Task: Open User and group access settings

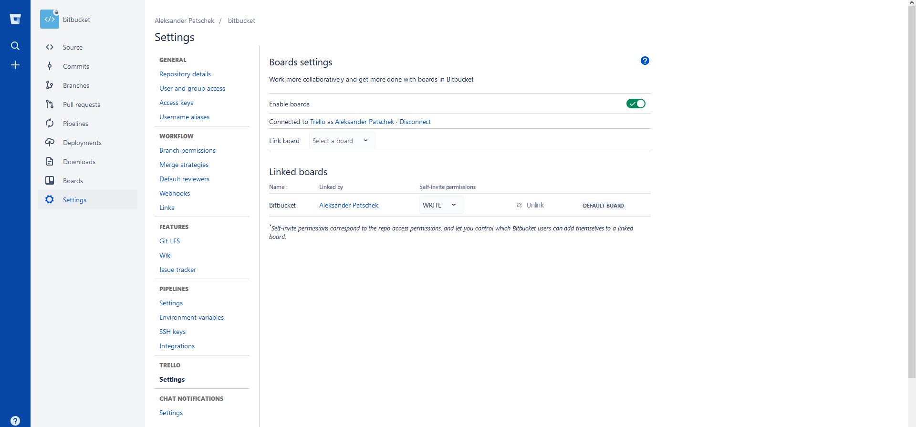Action: click(192, 88)
